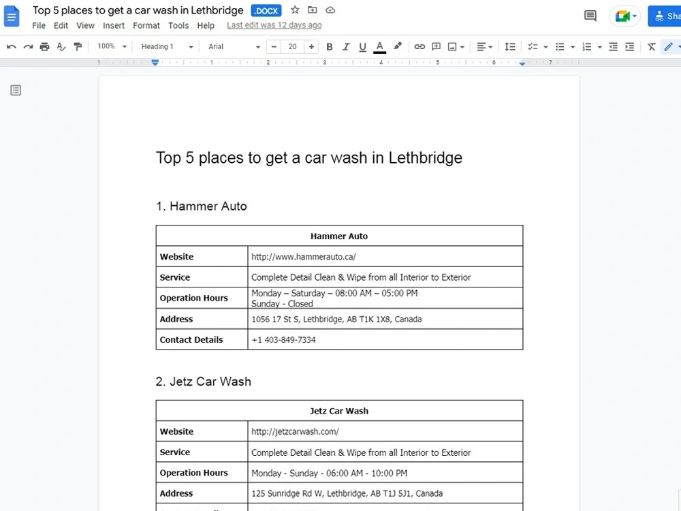Viewport: 681px width, 511px height.
Task: Open the text alignment dropdown
Action: [485, 46]
